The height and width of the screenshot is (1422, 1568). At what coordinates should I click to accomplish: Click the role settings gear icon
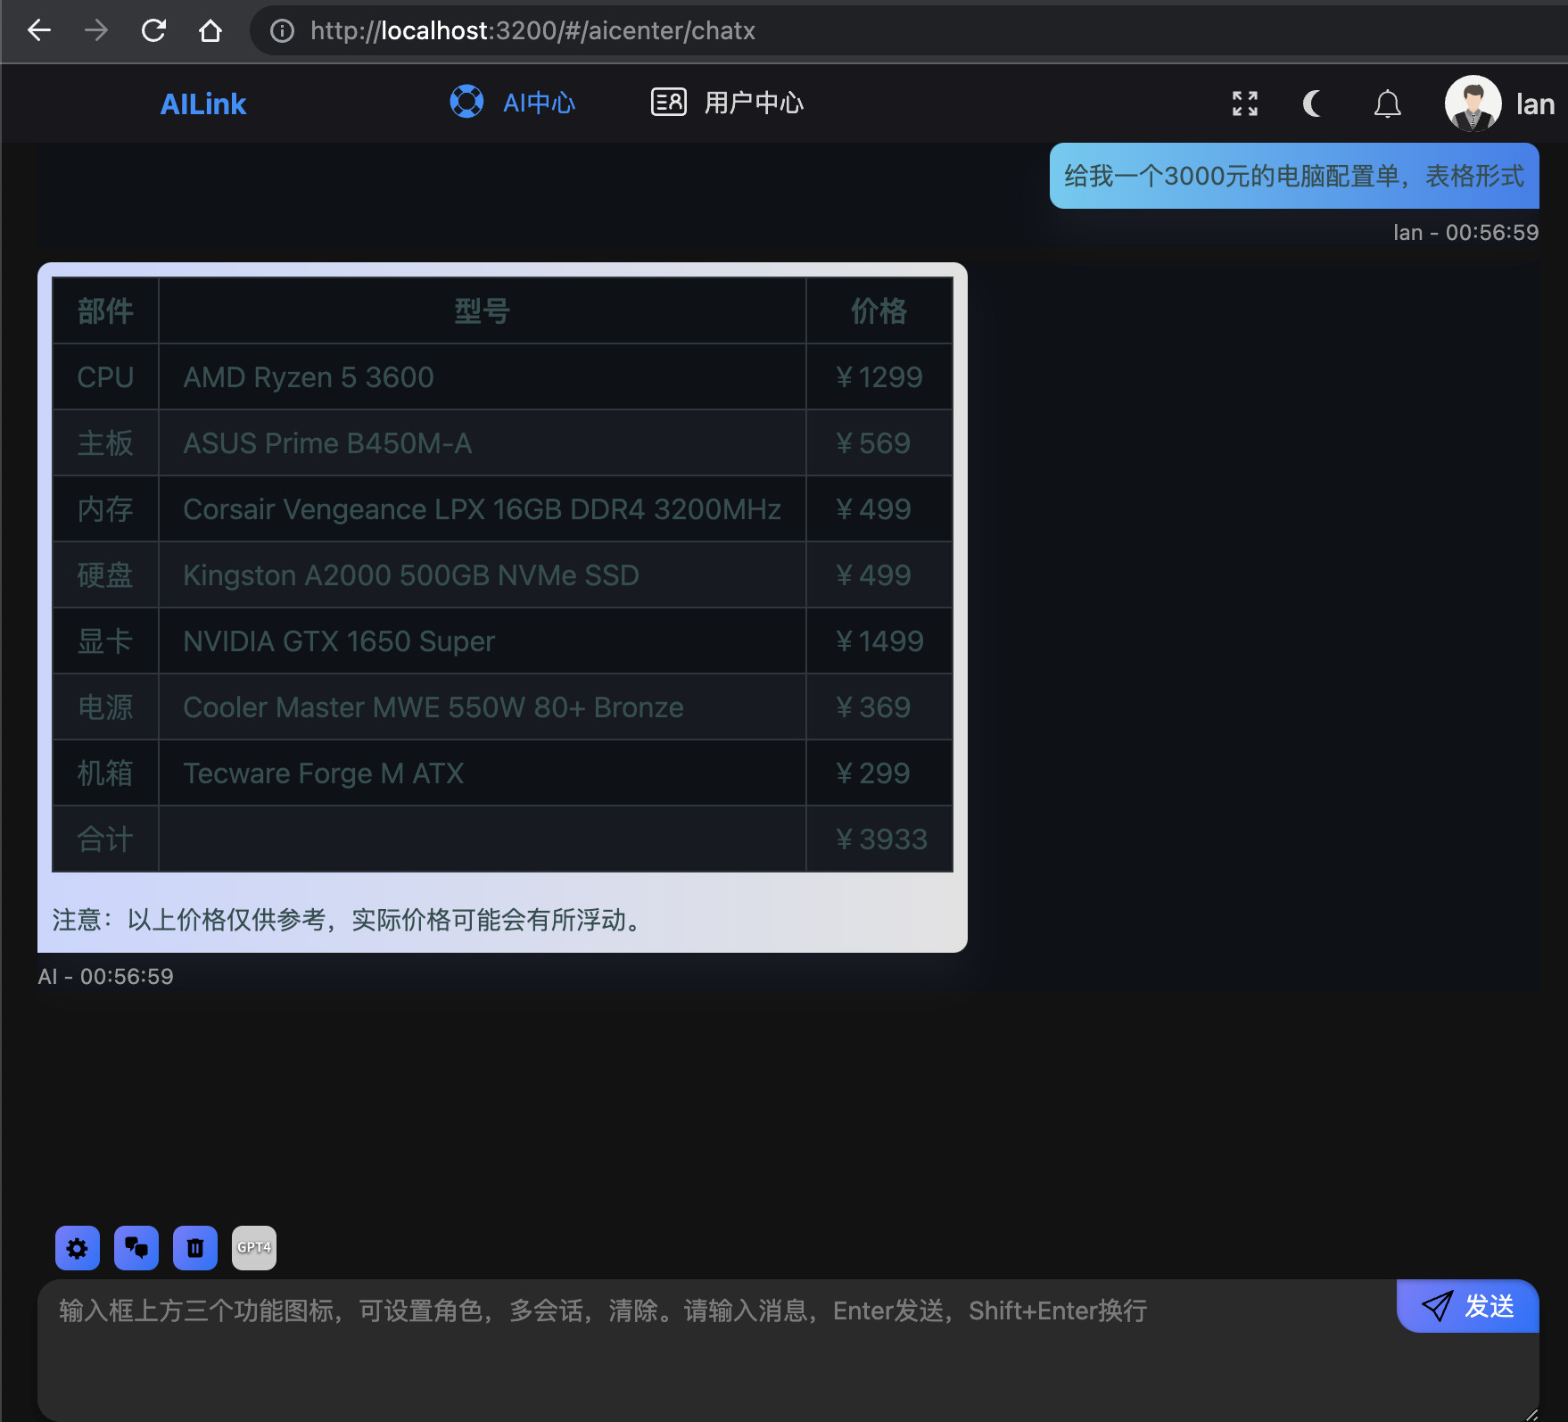[78, 1247]
